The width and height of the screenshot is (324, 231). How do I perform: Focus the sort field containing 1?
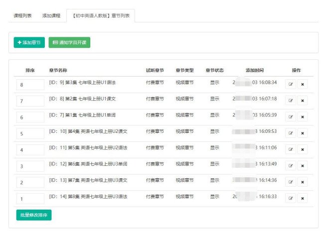pyautogui.click(x=30, y=199)
